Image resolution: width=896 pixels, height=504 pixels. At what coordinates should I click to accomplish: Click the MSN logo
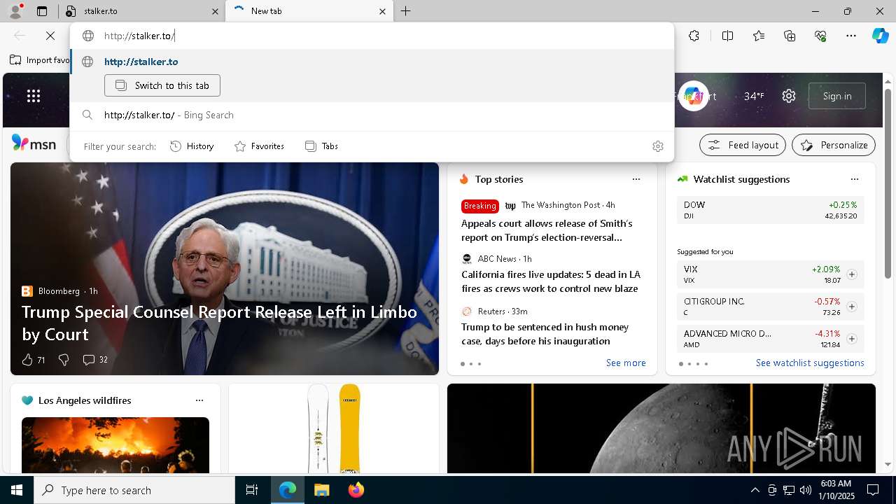pos(34,143)
